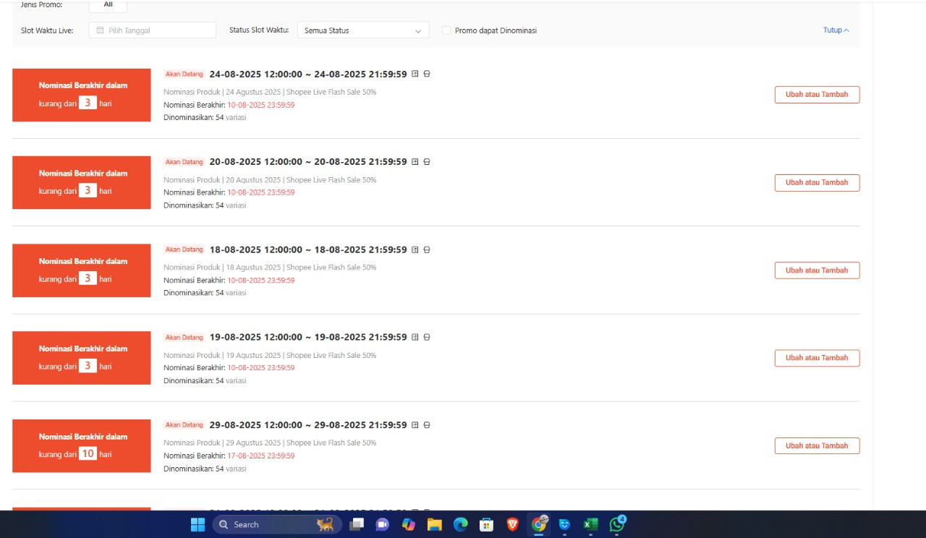Click the 24-08-2025 12:00:00 slot heading
926x538 pixels.
[308, 74]
